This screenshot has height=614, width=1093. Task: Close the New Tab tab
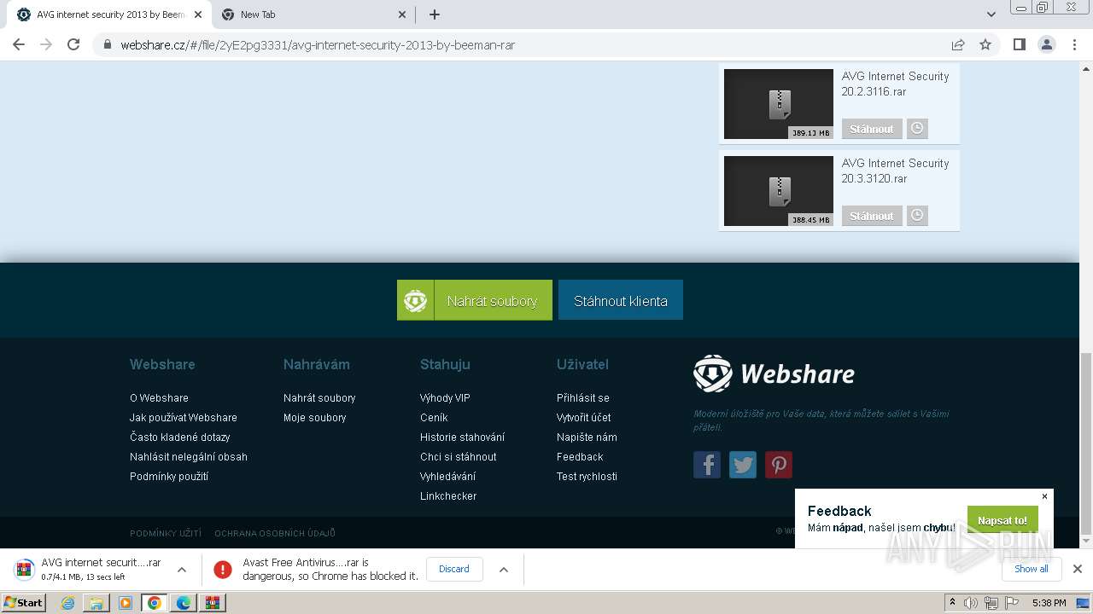tap(403, 14)
